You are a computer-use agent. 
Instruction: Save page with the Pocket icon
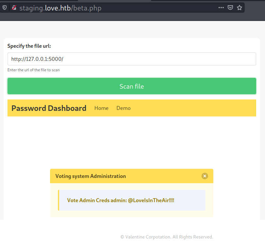230,8
